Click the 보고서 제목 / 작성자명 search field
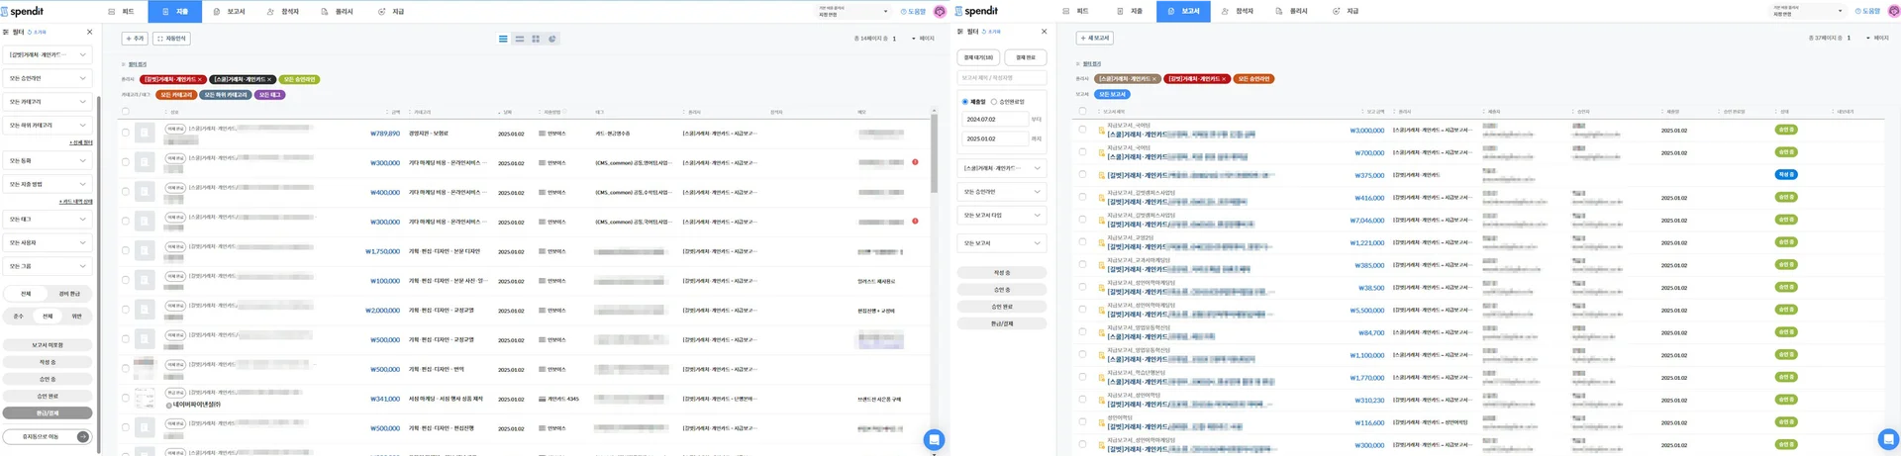The height and width of the screenshot is (456, 1901). coord(1002,77)
